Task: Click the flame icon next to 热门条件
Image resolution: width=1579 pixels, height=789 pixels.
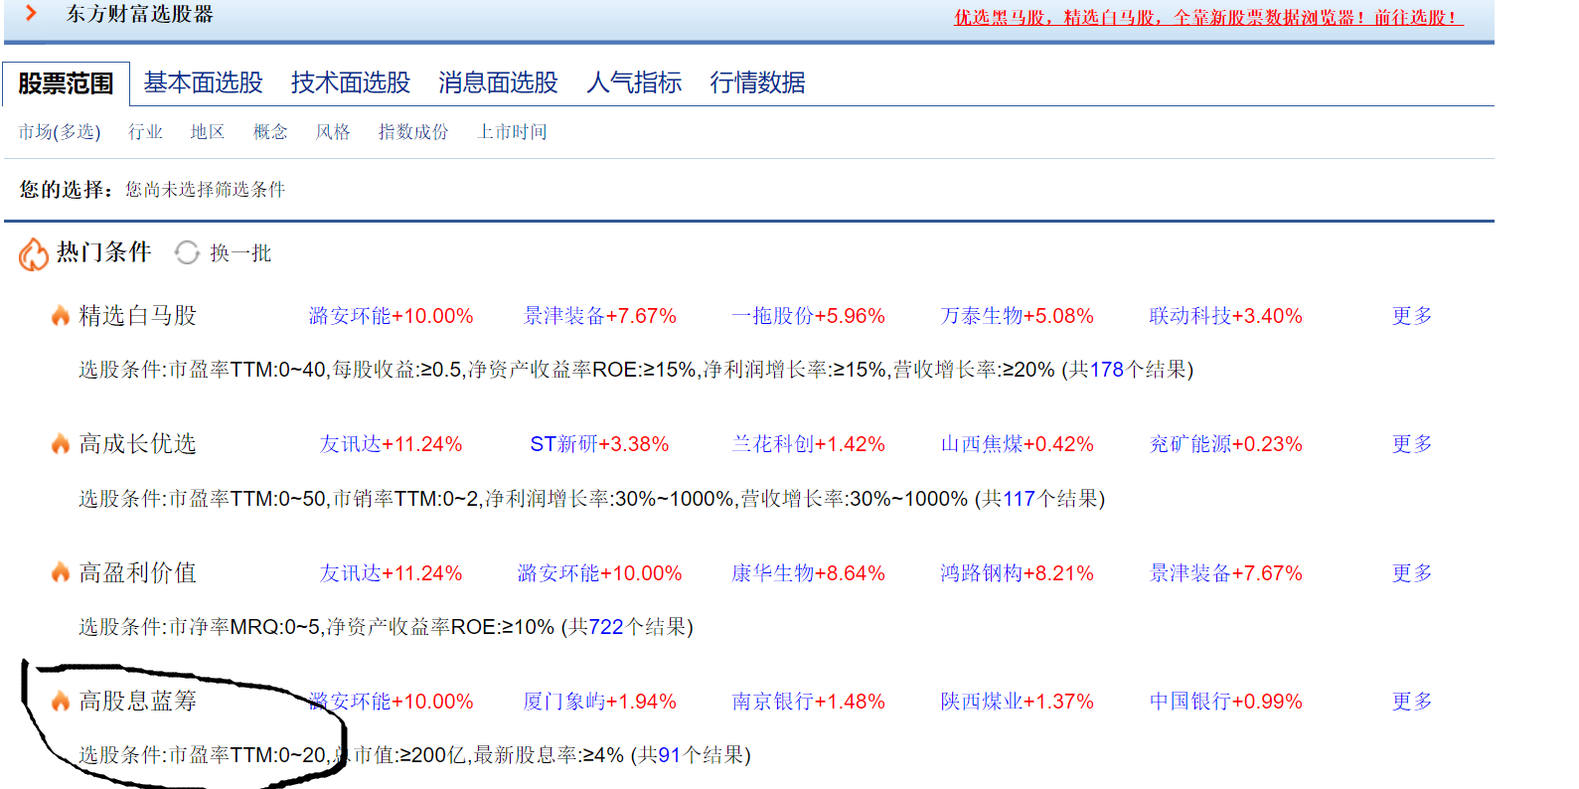Action: coord(33,254)
